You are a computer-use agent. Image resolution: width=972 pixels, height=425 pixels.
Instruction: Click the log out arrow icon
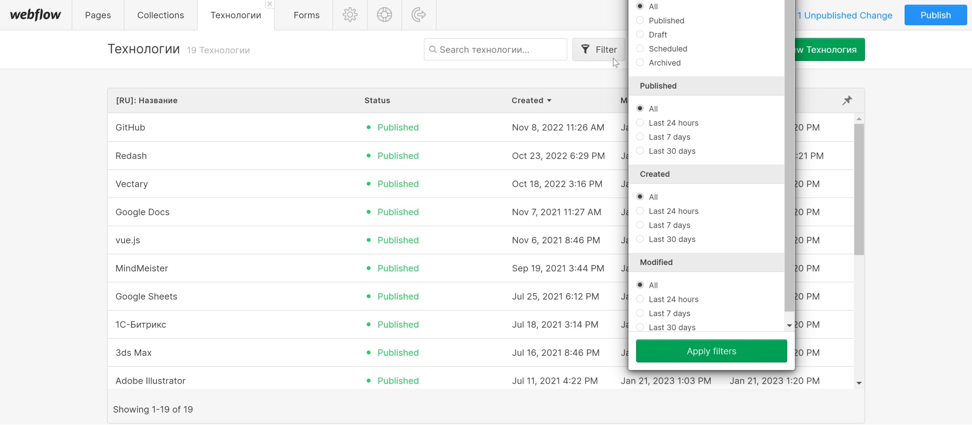point(419,15)
